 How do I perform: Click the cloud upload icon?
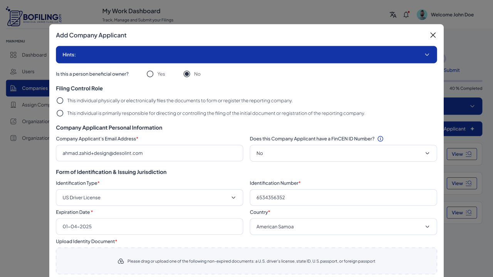(121, 261)
